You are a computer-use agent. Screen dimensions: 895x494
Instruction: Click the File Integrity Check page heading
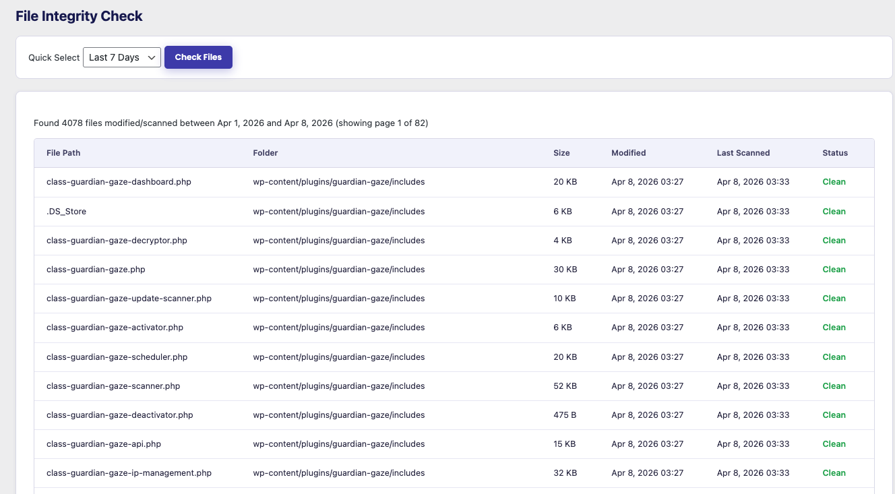(x=79, y=16)
